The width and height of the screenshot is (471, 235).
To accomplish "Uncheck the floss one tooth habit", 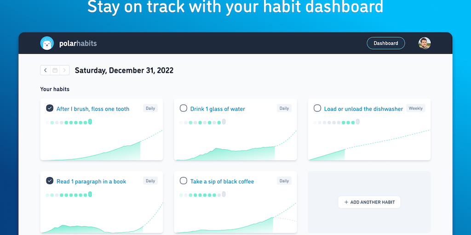I will [50, 108].
